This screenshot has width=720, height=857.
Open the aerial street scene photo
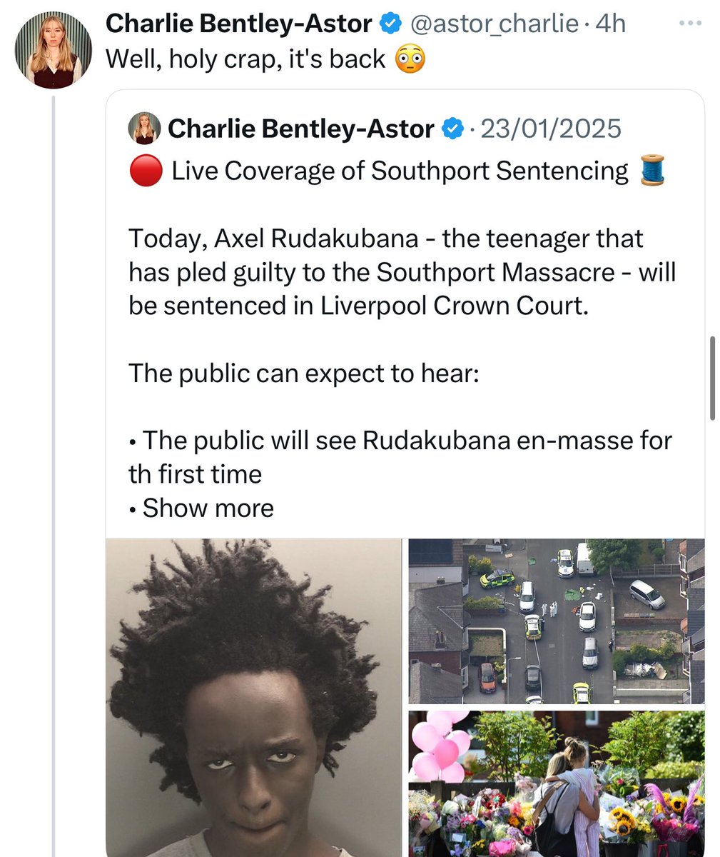[556, 621]
